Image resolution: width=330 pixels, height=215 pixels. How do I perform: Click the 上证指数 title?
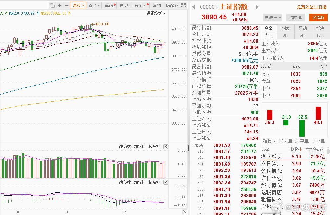(234, 7)
